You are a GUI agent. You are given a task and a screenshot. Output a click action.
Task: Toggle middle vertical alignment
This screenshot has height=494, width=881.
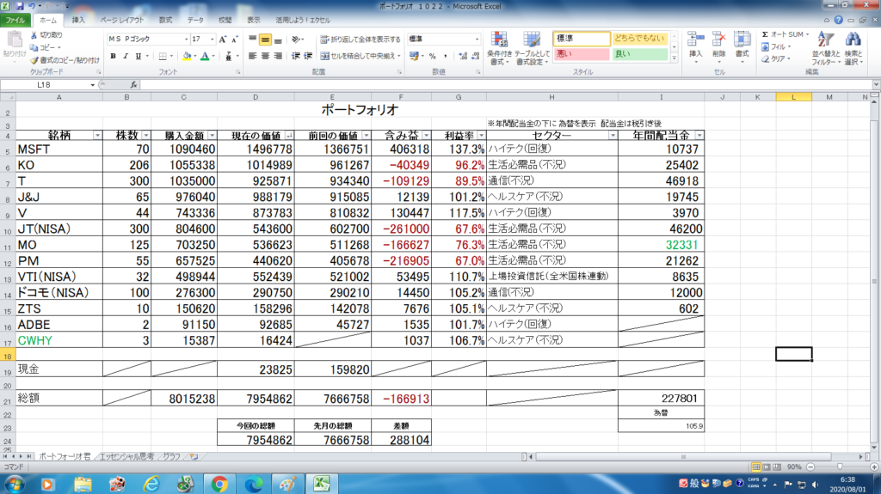click(265, 40)
